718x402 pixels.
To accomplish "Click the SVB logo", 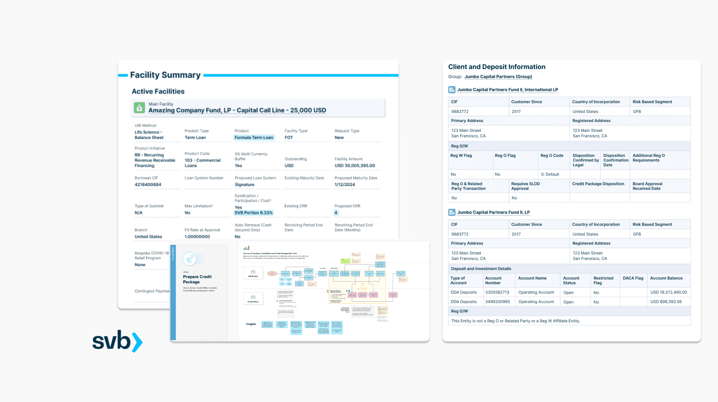I will tap(118, 341).
